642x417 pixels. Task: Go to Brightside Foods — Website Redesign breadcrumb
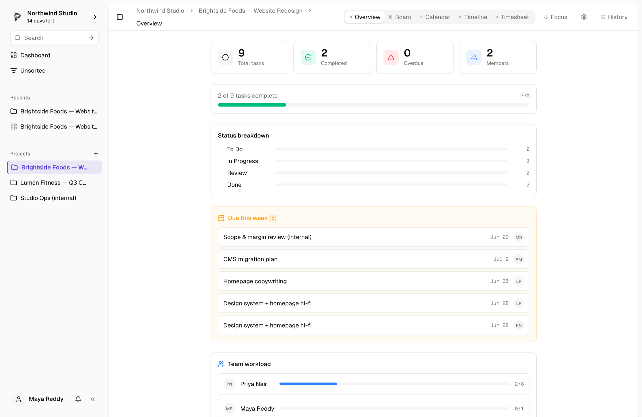[250, 10]
